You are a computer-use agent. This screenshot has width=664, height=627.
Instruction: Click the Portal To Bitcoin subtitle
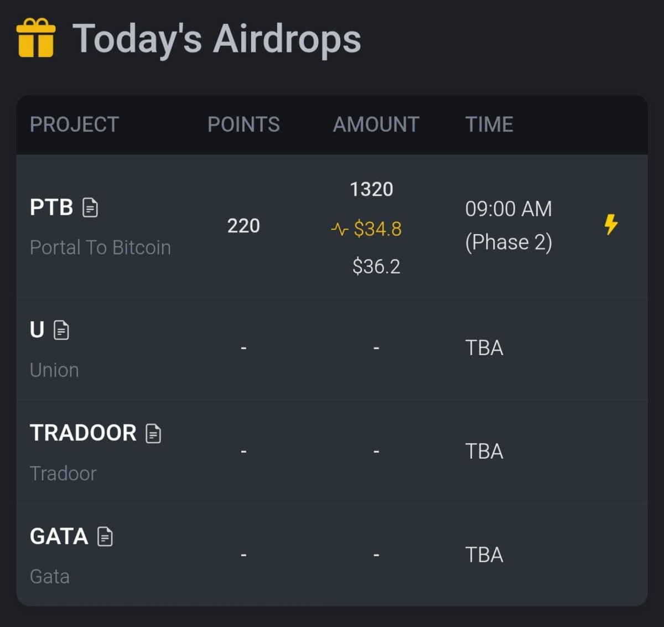coord(100,247)
